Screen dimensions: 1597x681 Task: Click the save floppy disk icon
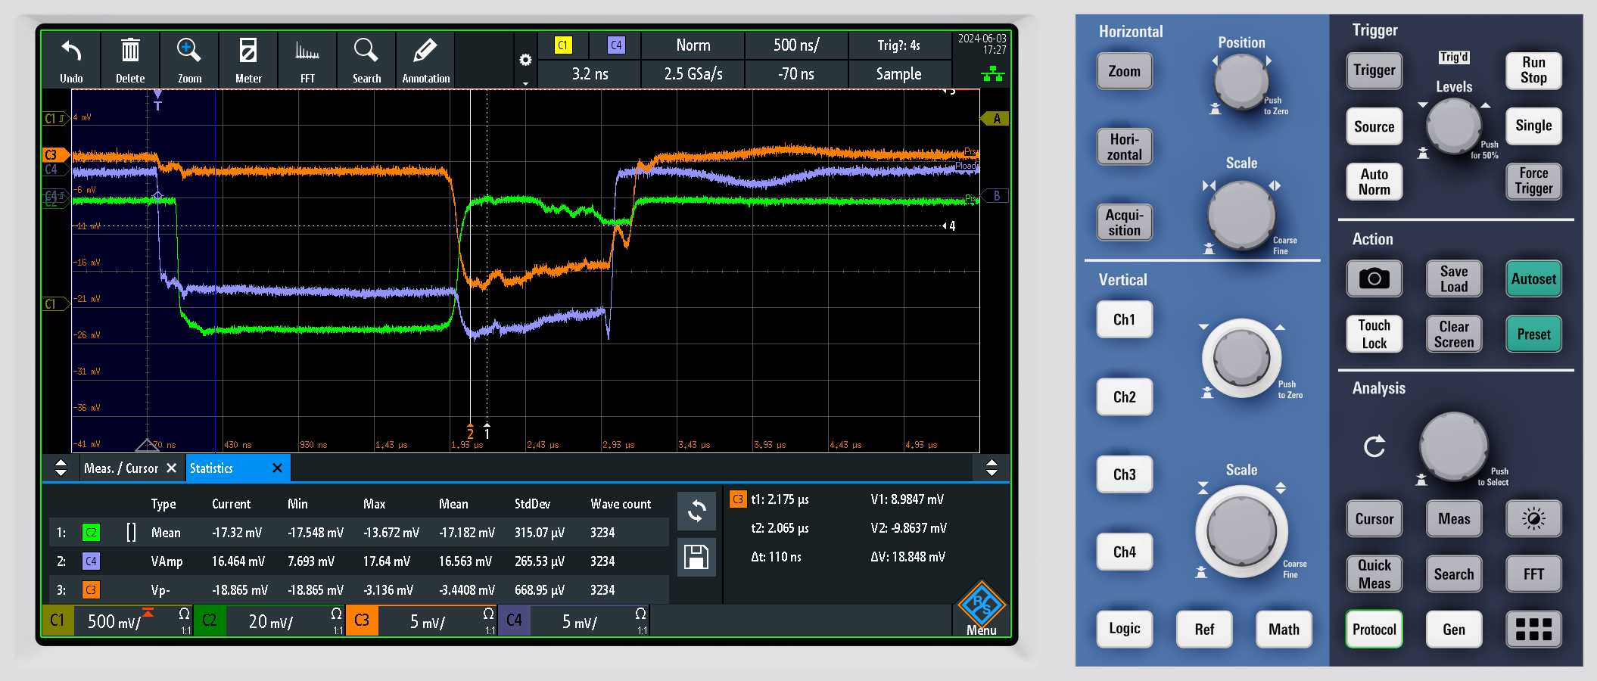click(x=696, y=558)
